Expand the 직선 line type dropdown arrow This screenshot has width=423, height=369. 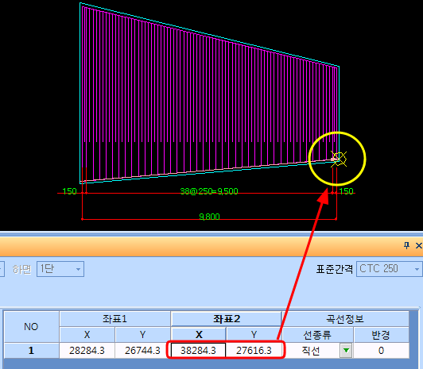tap(346, 351)
